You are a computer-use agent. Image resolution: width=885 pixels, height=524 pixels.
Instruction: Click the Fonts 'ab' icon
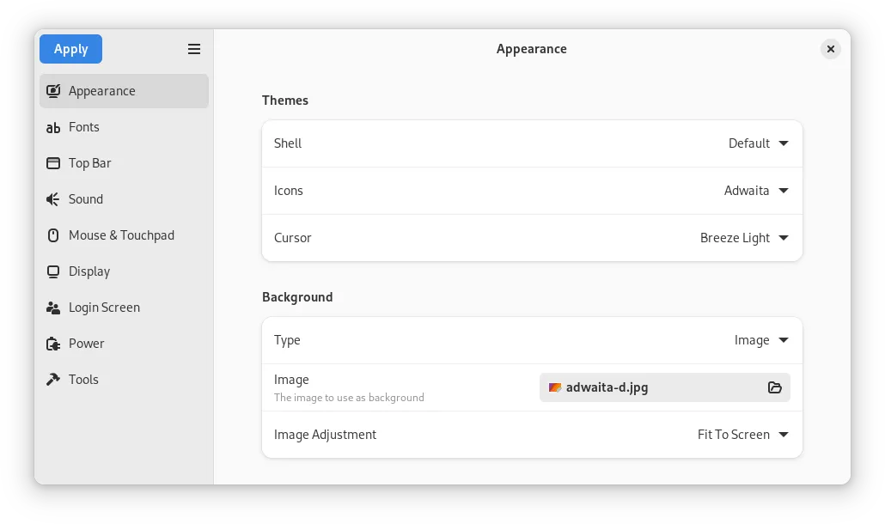click(x=53, y=127)
